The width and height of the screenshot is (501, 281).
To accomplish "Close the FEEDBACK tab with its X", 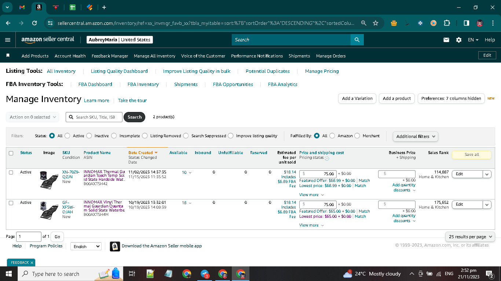I will point(32,263).
